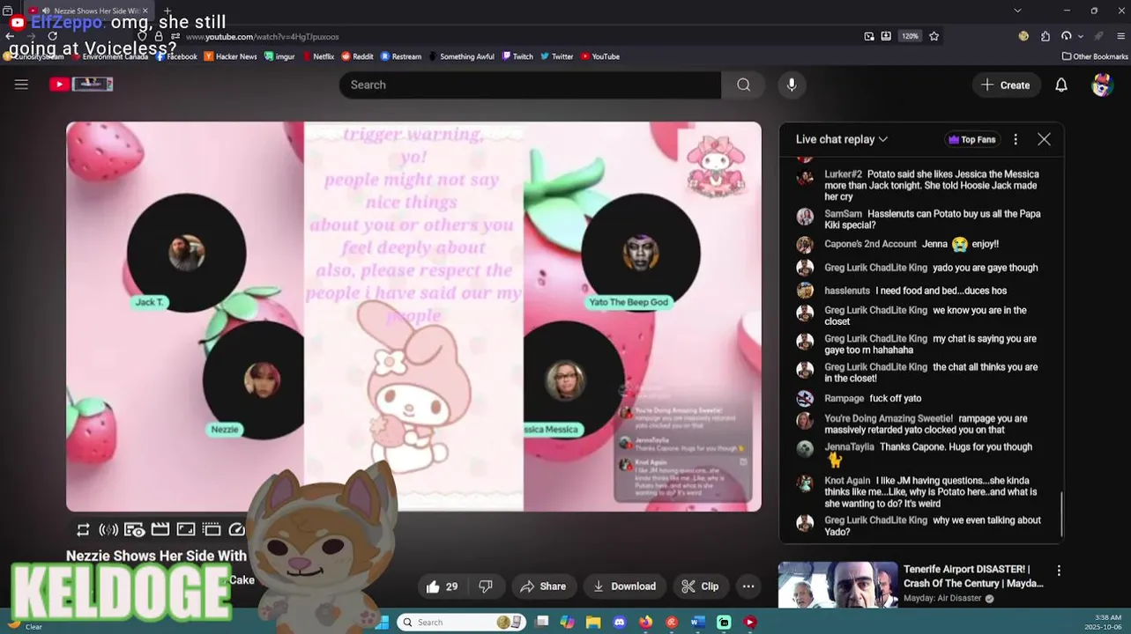Screen dimensions: 1131x634
Task: Switch live chat to Top Fans
Action: [971, 139]
